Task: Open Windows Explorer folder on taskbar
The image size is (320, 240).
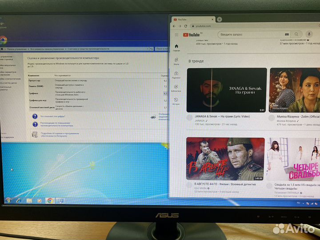Action: click(29, 201)
